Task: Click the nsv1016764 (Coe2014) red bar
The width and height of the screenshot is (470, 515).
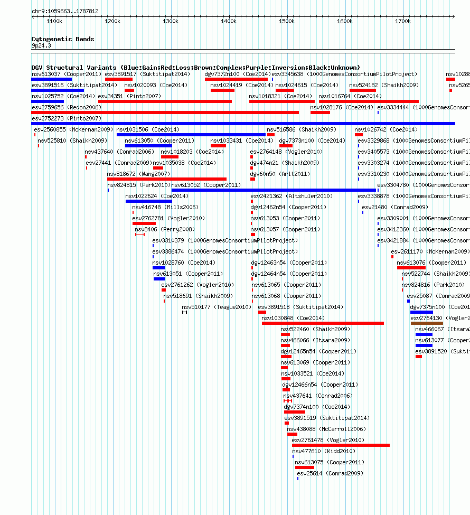Action: point(369,101)
